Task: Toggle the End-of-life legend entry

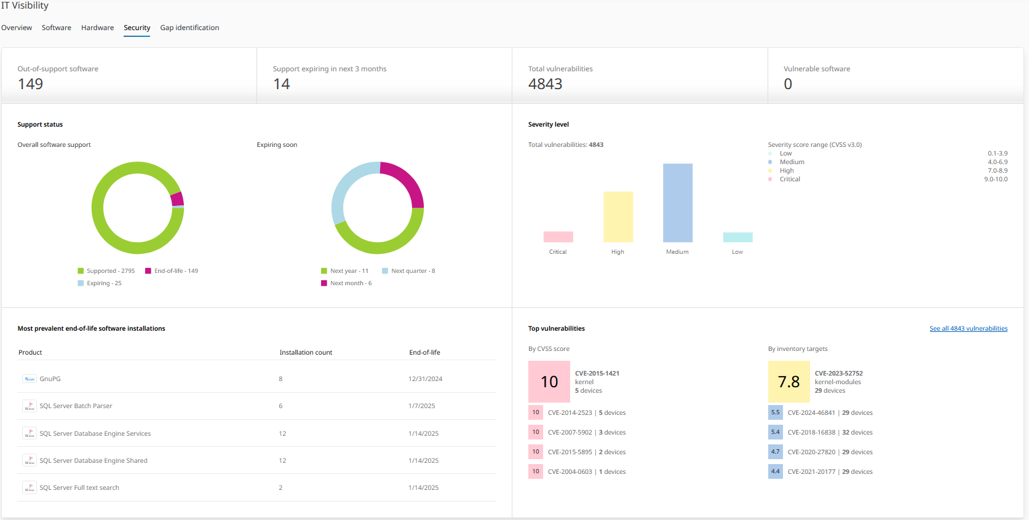Action: click(172, 271)
